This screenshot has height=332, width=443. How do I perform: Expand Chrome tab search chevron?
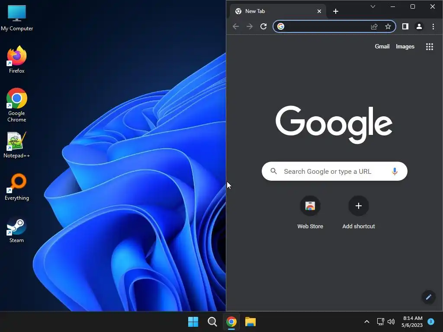(373, 6)
